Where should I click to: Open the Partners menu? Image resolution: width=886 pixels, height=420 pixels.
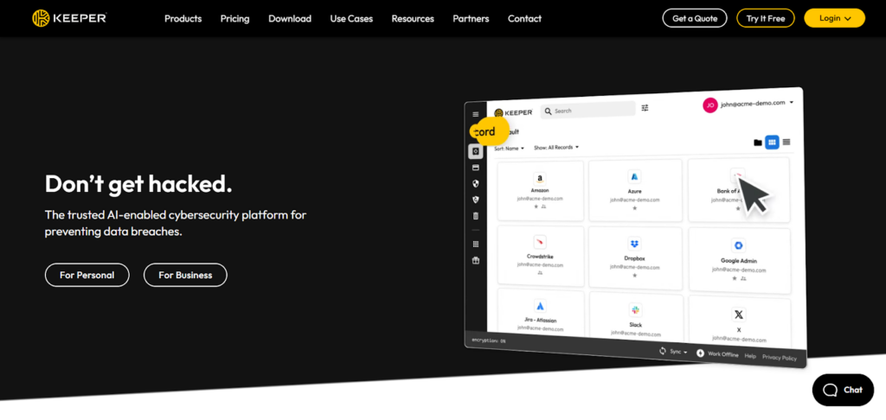[x=472, y=19]
